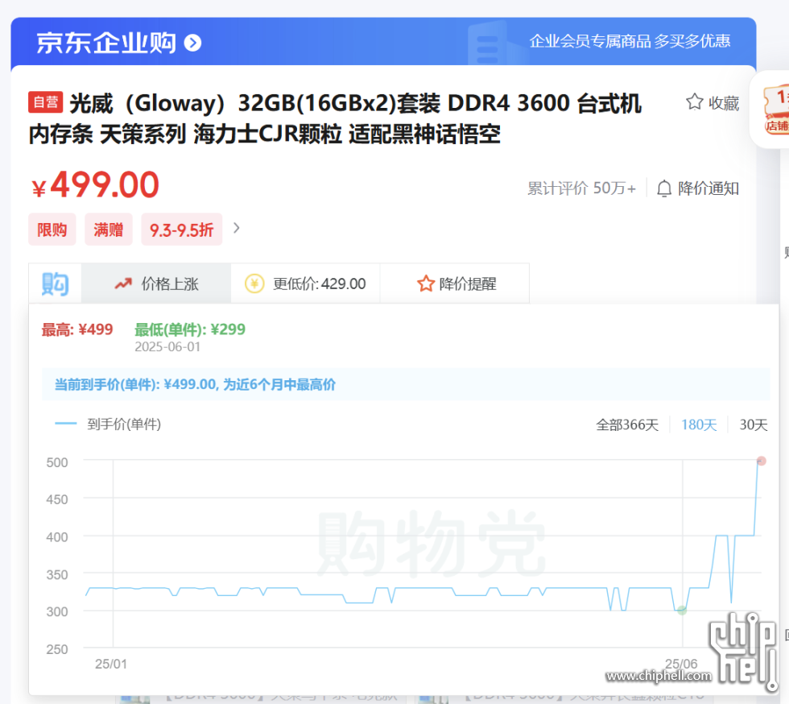789x704 pixels.
Task: Click the 降价通知 label
Action: pos(708,188)
